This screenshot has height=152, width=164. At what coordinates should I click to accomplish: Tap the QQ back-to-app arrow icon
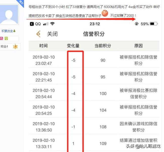coord(32,24)
